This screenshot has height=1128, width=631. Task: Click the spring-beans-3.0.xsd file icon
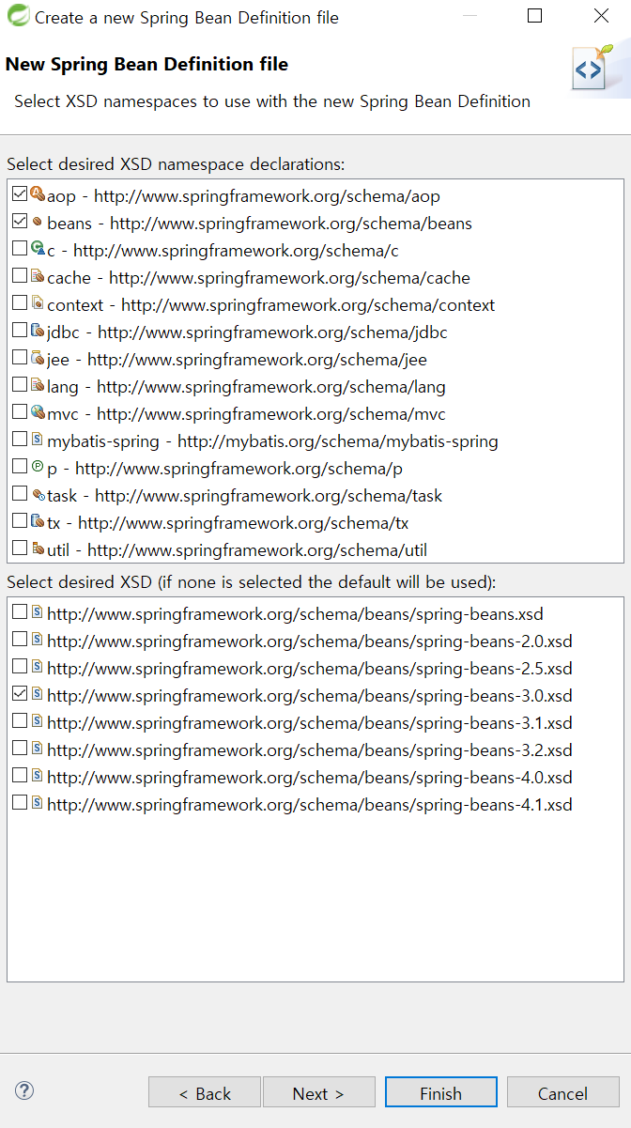pyautogui.click(x=38, y=694)
